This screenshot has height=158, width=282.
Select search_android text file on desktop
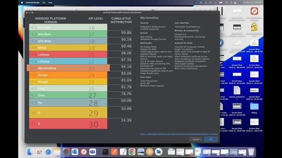pyautogui.click(x=237, y=90)
